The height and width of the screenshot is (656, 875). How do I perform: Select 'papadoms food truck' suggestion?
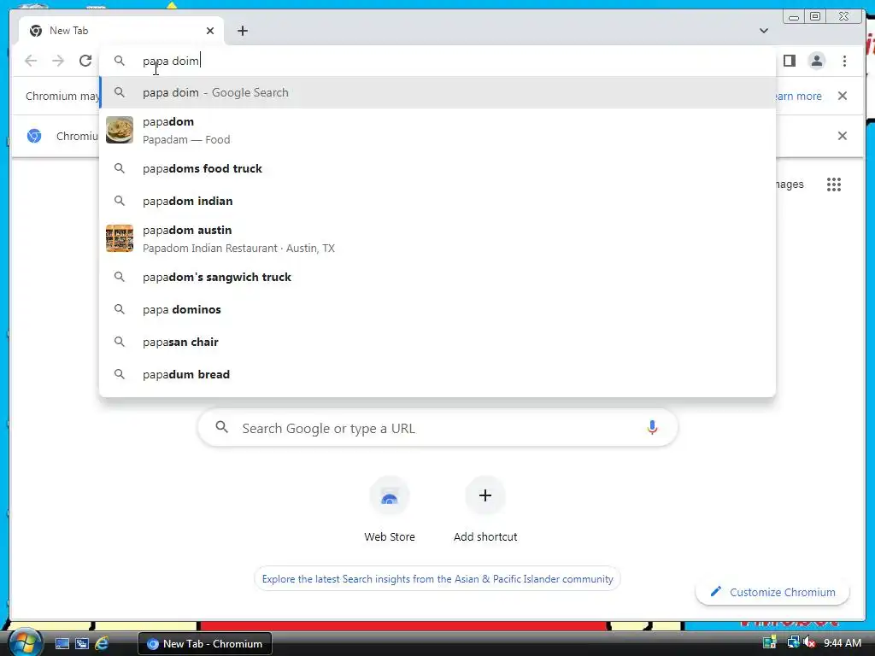pos(437,168)
